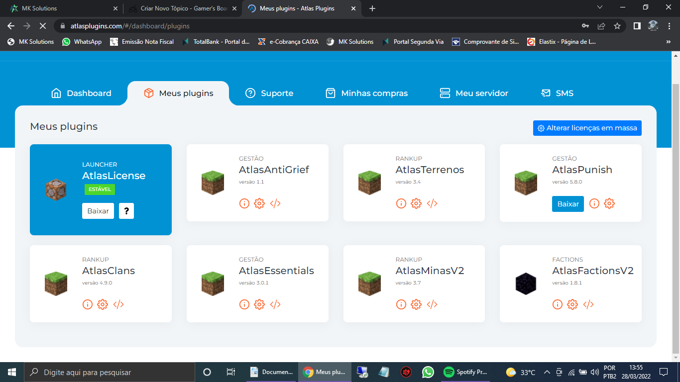Open Chrome tab search dropdown arrow

(x=599, y=8)
